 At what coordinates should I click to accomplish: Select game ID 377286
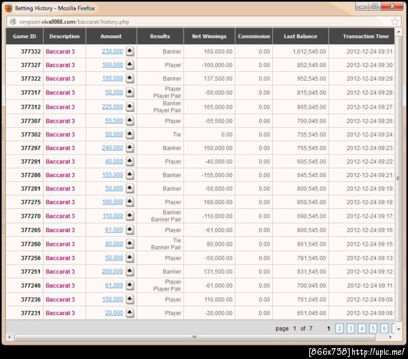(x=31, y=175)
